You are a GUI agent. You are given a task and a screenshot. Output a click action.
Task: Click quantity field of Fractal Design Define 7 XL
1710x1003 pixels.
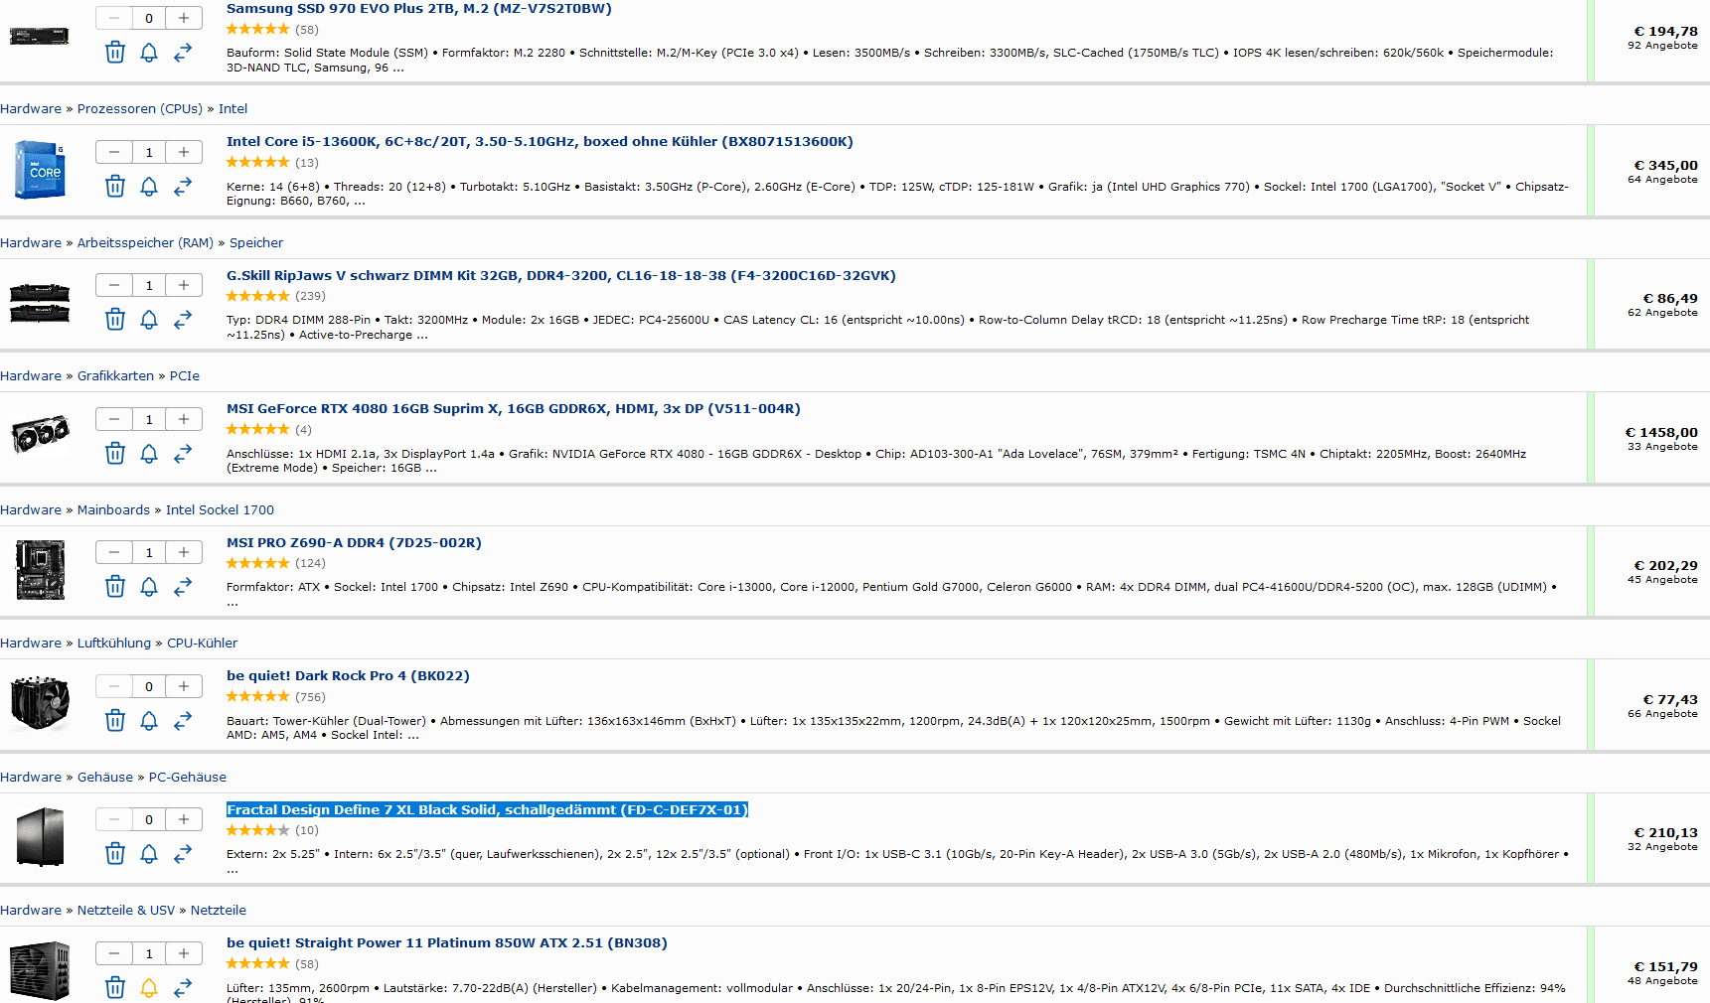click(149, 819)
